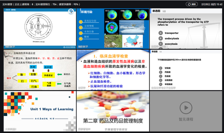Screen dimensions: 224x133
Task: Click the polar bear on ice photo
Action: (x=132, y=27)
